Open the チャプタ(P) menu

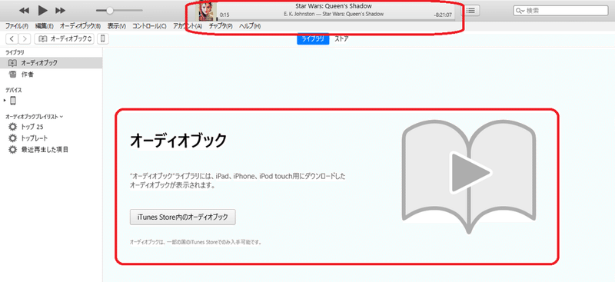click(221, 26)
